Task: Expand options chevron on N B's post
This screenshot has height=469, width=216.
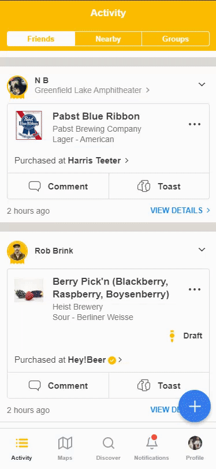Action: coord(202,84)
